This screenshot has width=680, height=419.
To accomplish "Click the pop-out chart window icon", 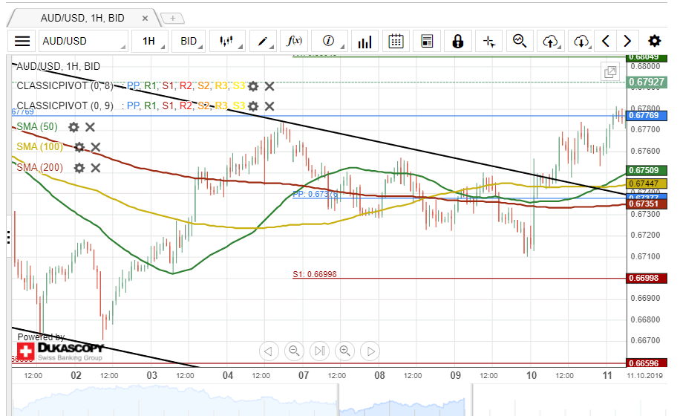I will pyautogui.click(x=610, y=72).
